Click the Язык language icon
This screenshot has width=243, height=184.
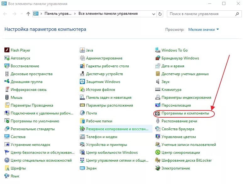coord(7,176)
